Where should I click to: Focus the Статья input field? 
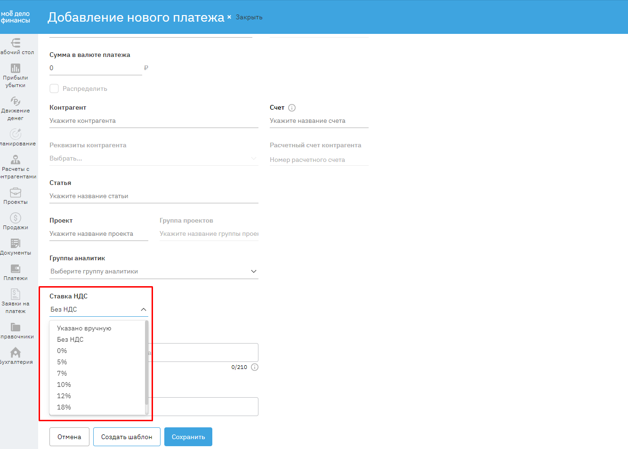[x=154, y=196]
